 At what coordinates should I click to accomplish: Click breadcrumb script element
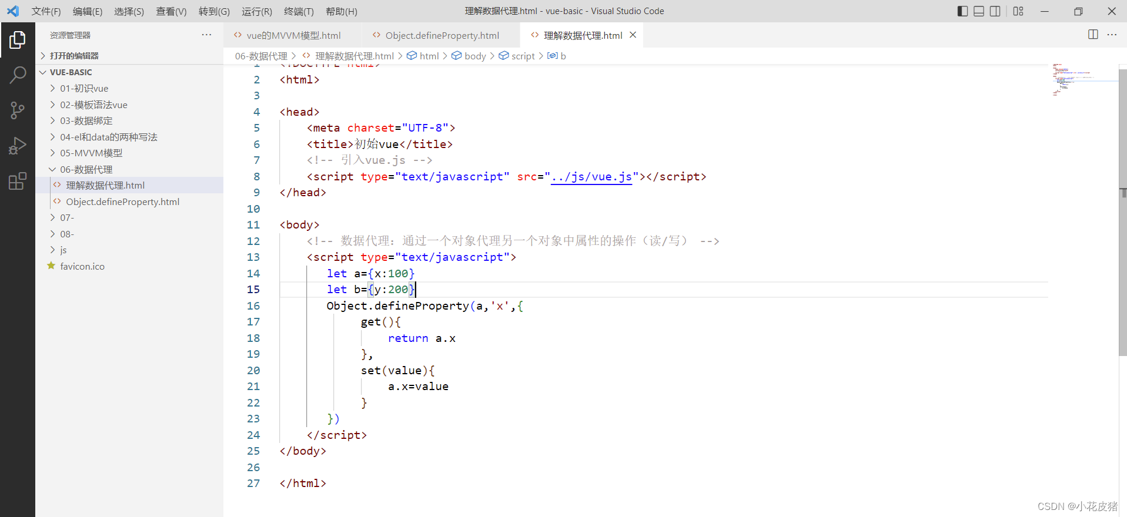point(523,56)
